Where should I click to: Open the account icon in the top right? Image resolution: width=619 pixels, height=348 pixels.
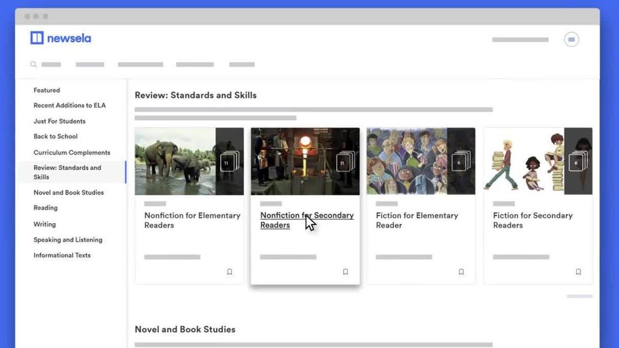(571, 39)
